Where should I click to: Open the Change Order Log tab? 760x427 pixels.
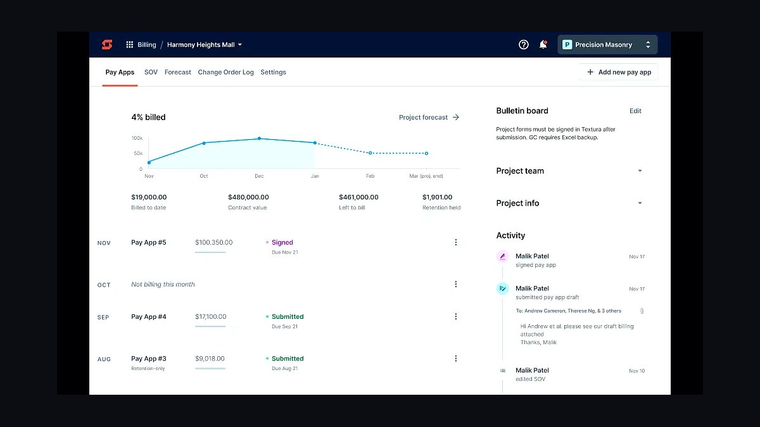pyautogui.click(x=225, y=72)
